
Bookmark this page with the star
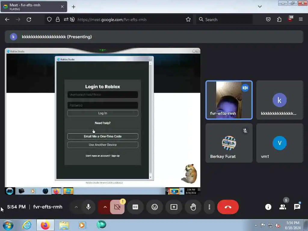[x=188, y=20]
